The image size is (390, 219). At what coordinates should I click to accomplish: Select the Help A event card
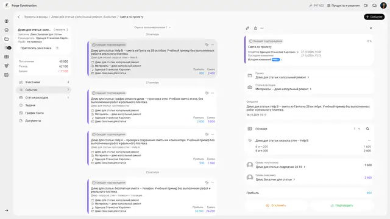tap(152, 148)
